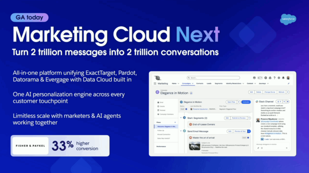This screenshot has width=309, height=173.
Task: Expand the Home tab chevron
Action: 178,83
